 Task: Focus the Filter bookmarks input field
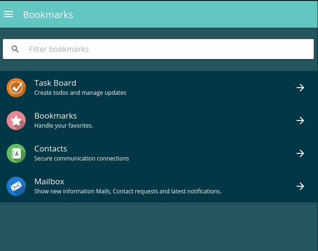click(x=158, y=49)
